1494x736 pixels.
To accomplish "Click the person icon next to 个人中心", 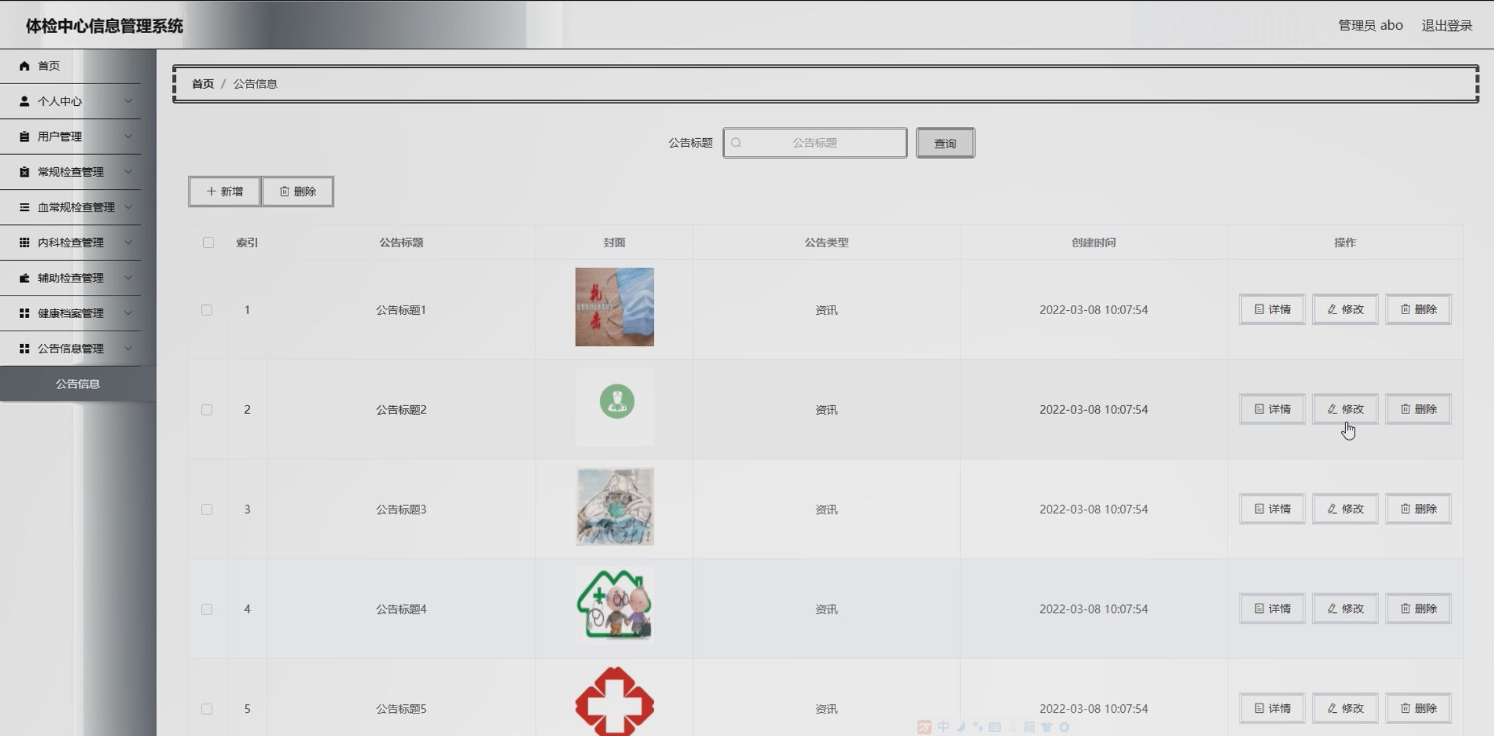I will click(24, 101).
